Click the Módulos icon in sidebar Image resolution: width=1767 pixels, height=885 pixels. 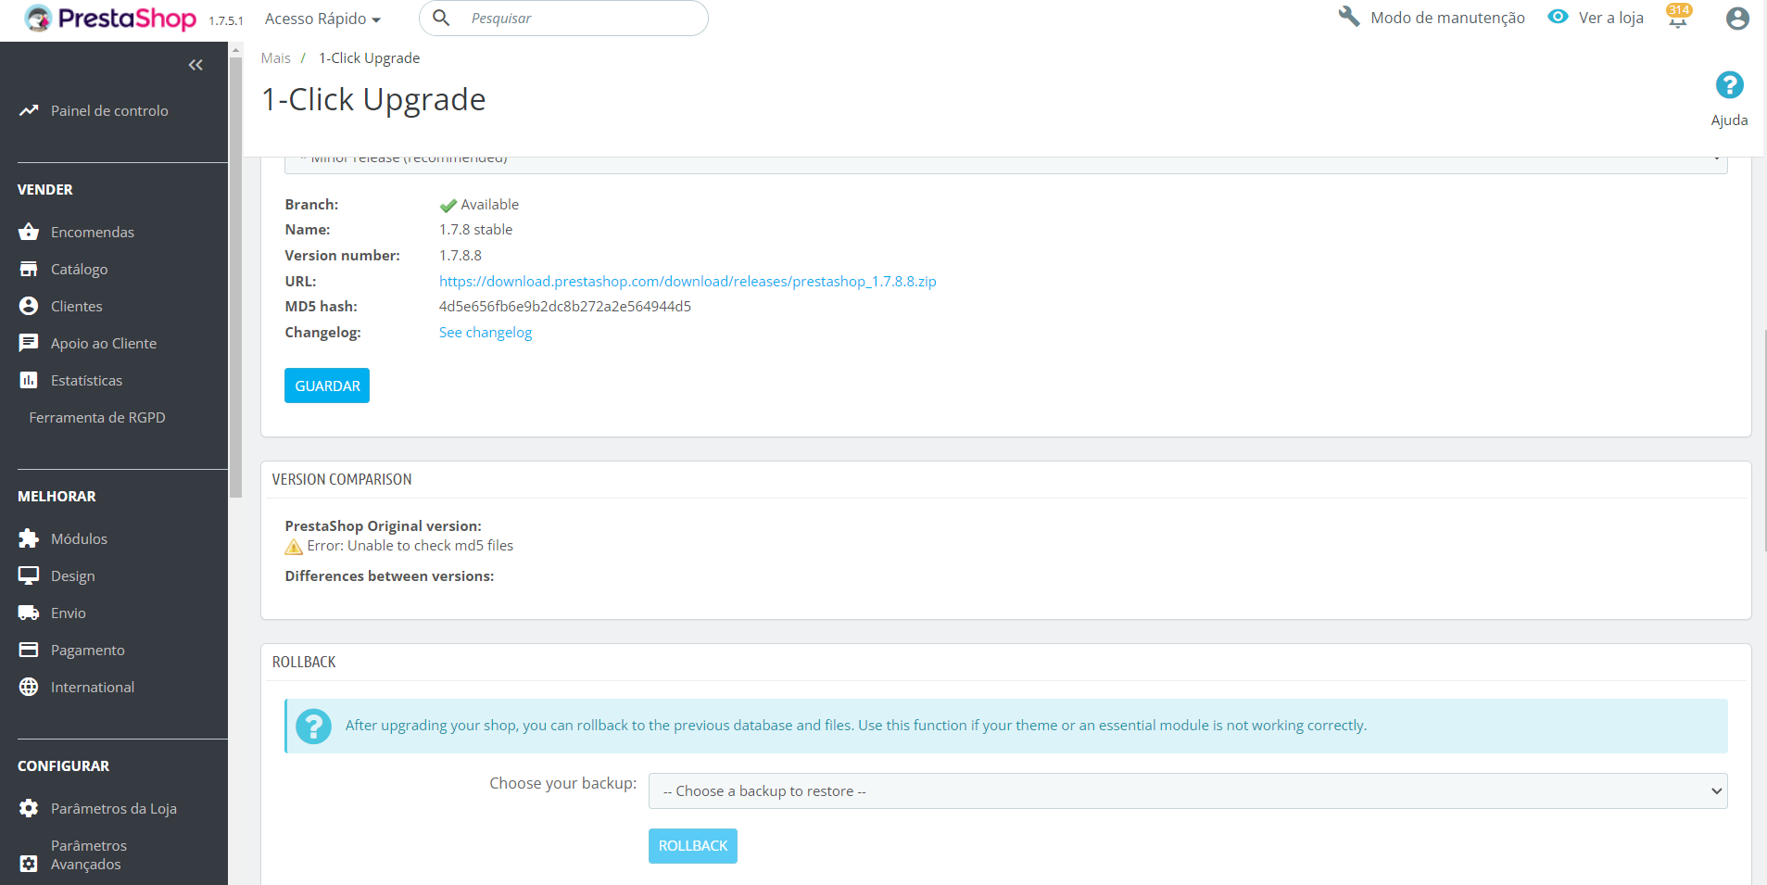[x=29, y=538]
